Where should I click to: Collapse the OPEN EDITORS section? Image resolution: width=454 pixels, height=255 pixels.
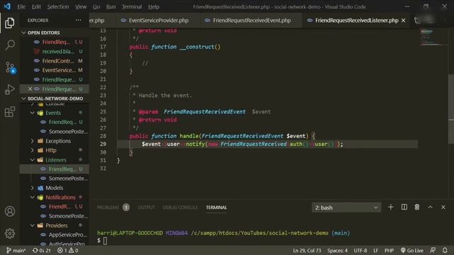[23, 33]
